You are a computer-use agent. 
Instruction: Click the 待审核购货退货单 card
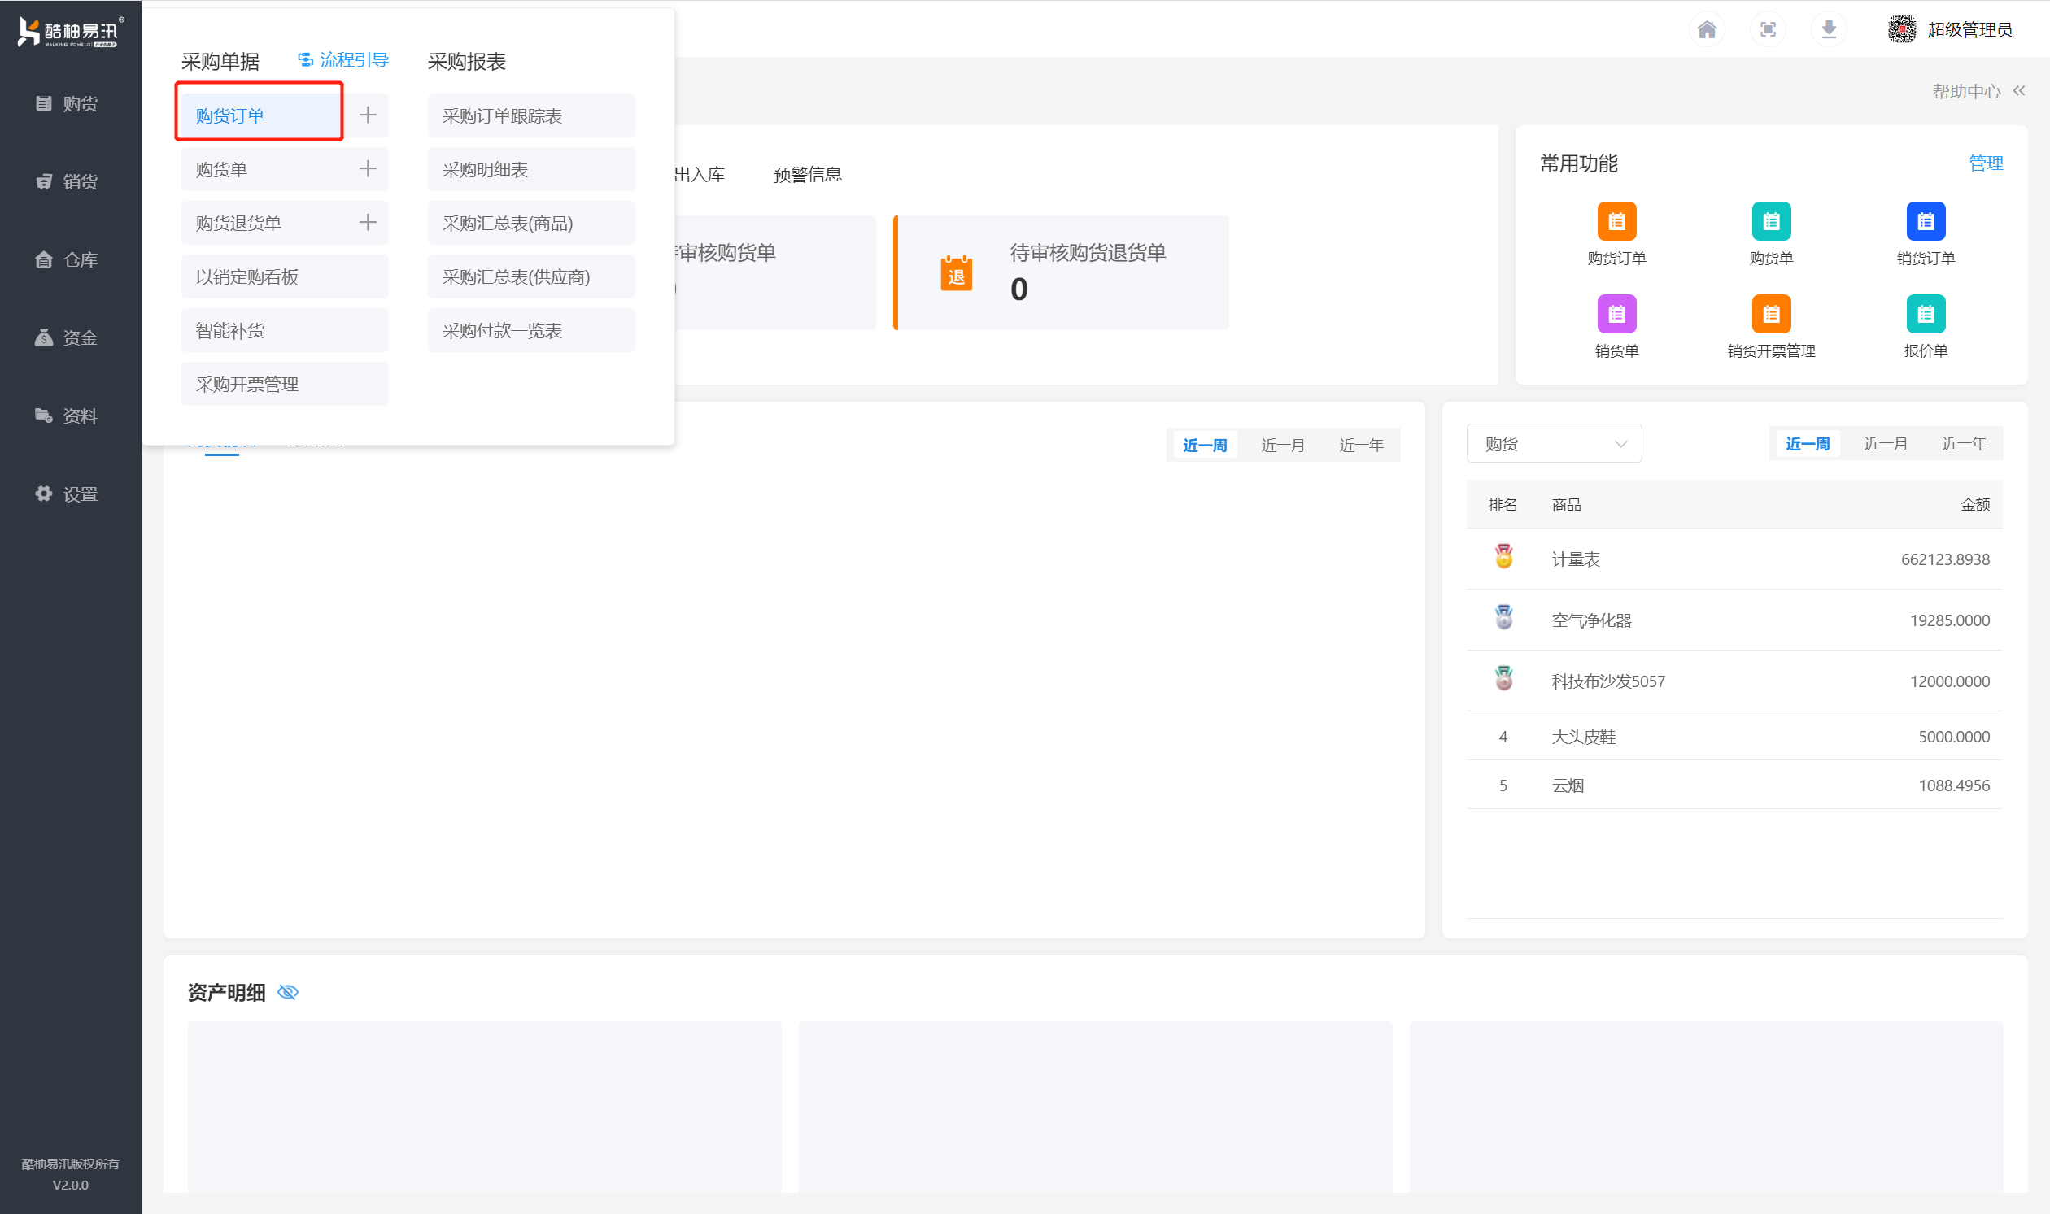(1062, 273)
